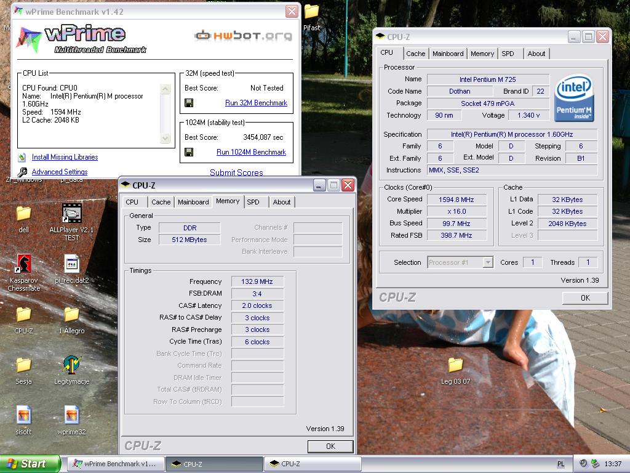630x473 pixels.
Task: Click the Name field Intel Pentium M 725
Action: (x=488, y=79)
